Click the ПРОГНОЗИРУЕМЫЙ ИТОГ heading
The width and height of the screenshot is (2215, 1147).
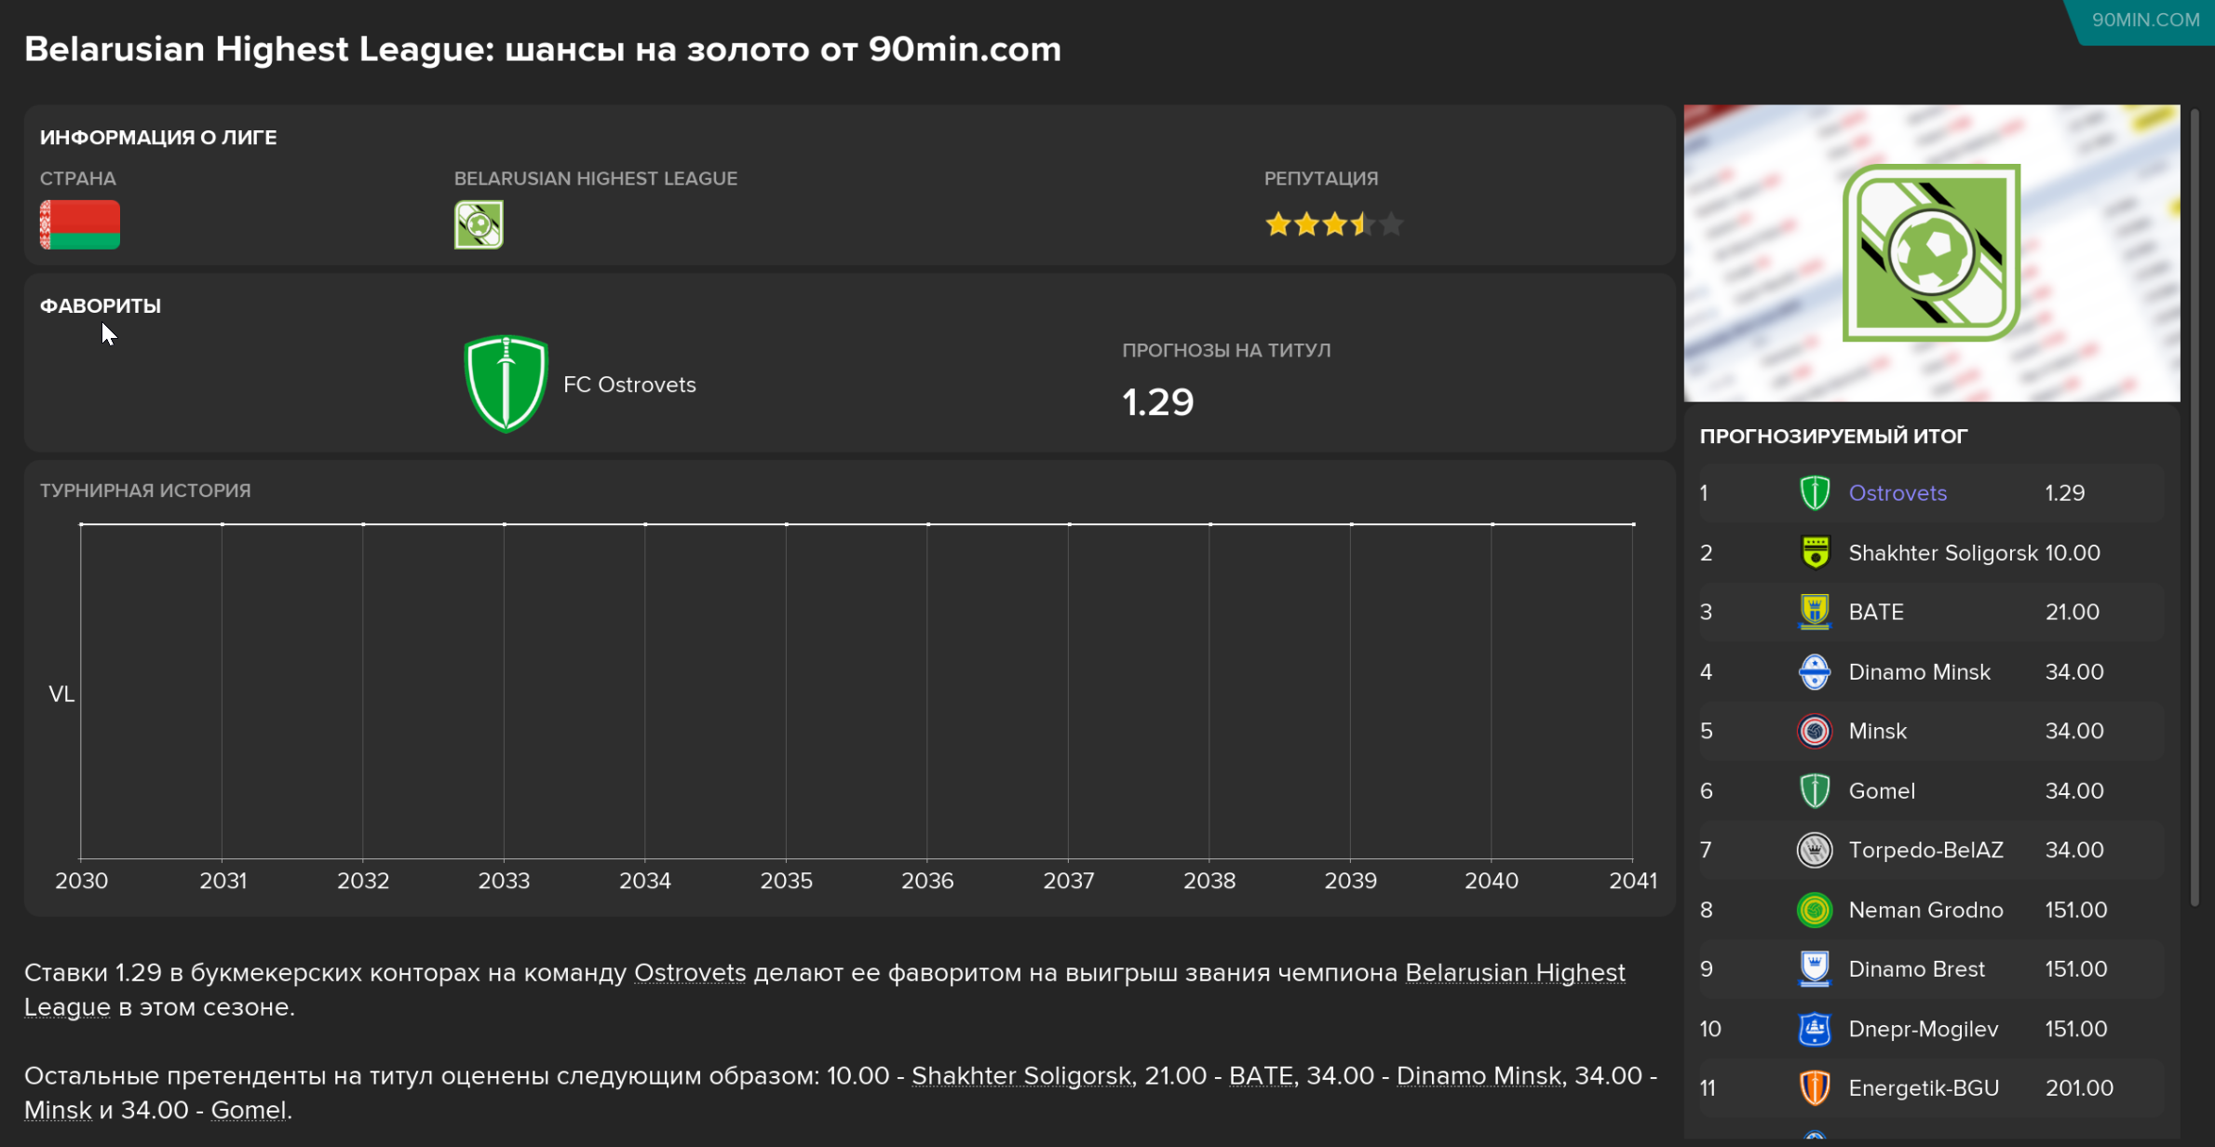point(1833,437)
